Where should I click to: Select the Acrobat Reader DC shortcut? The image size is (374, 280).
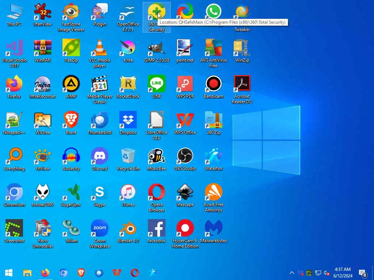coord(242,90)
